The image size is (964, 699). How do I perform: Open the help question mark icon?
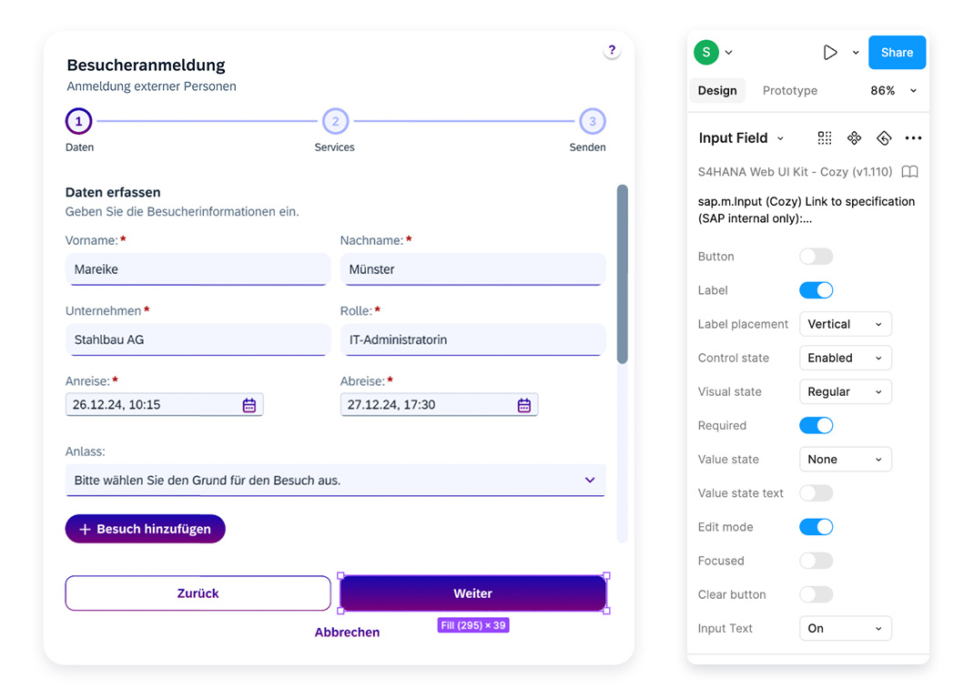pos(611,50)
